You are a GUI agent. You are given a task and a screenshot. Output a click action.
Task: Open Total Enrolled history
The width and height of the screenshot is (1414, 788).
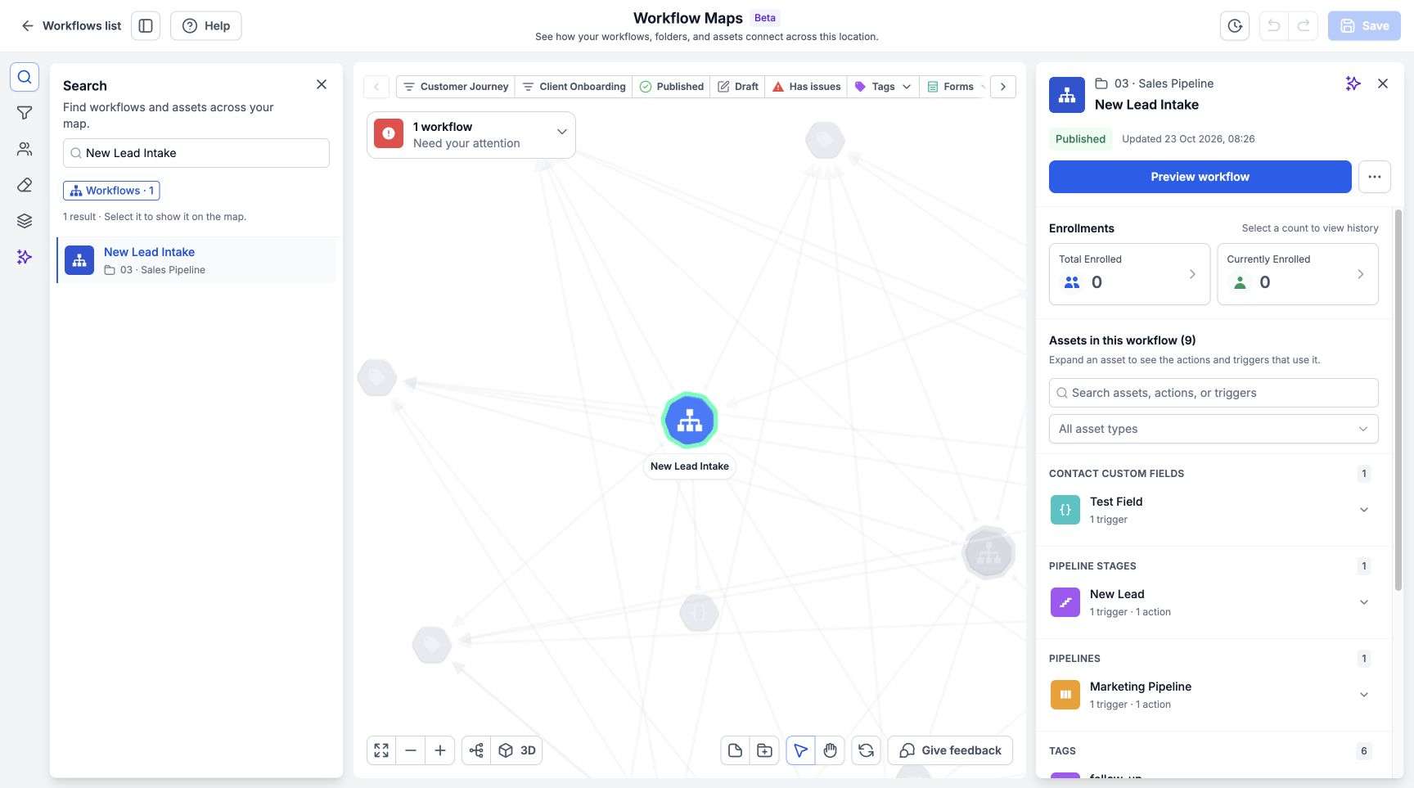[1129, 274]
